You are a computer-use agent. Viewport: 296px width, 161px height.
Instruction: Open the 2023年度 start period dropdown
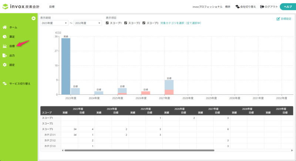(54, 23)
